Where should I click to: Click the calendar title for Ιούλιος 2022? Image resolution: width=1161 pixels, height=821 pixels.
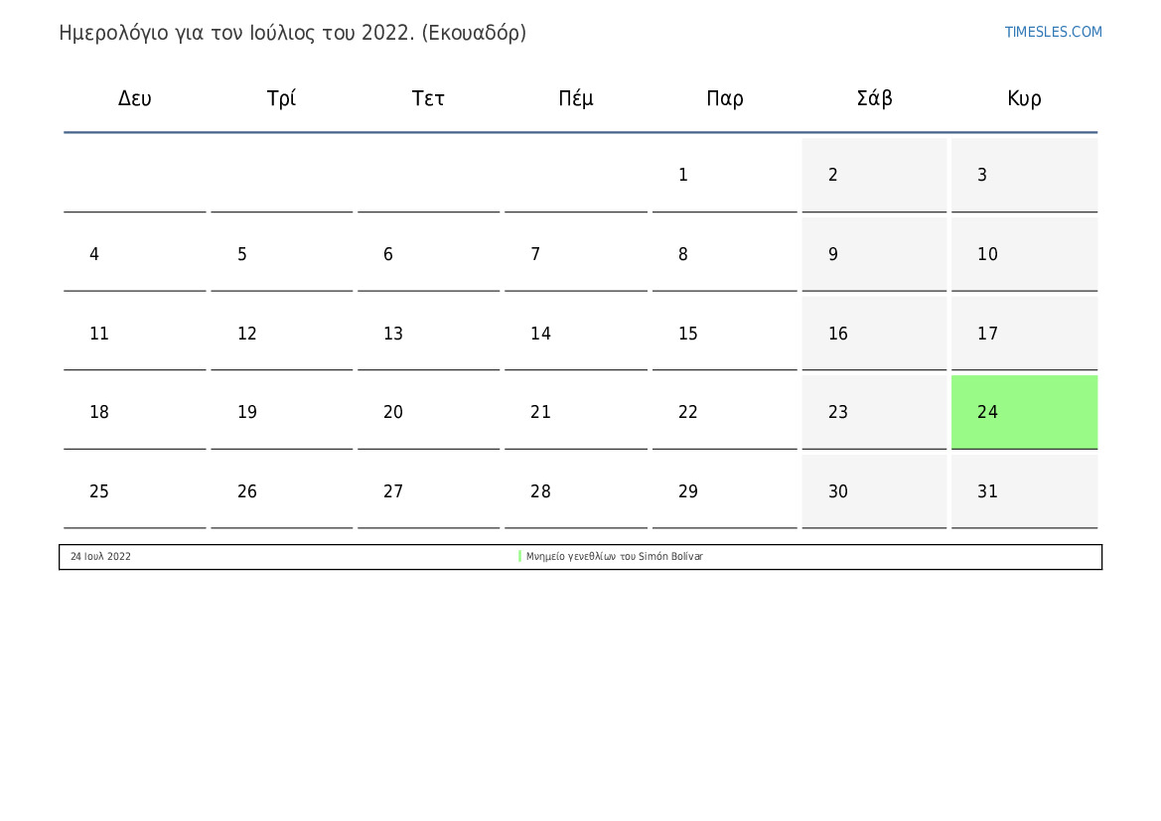(292, 34)
